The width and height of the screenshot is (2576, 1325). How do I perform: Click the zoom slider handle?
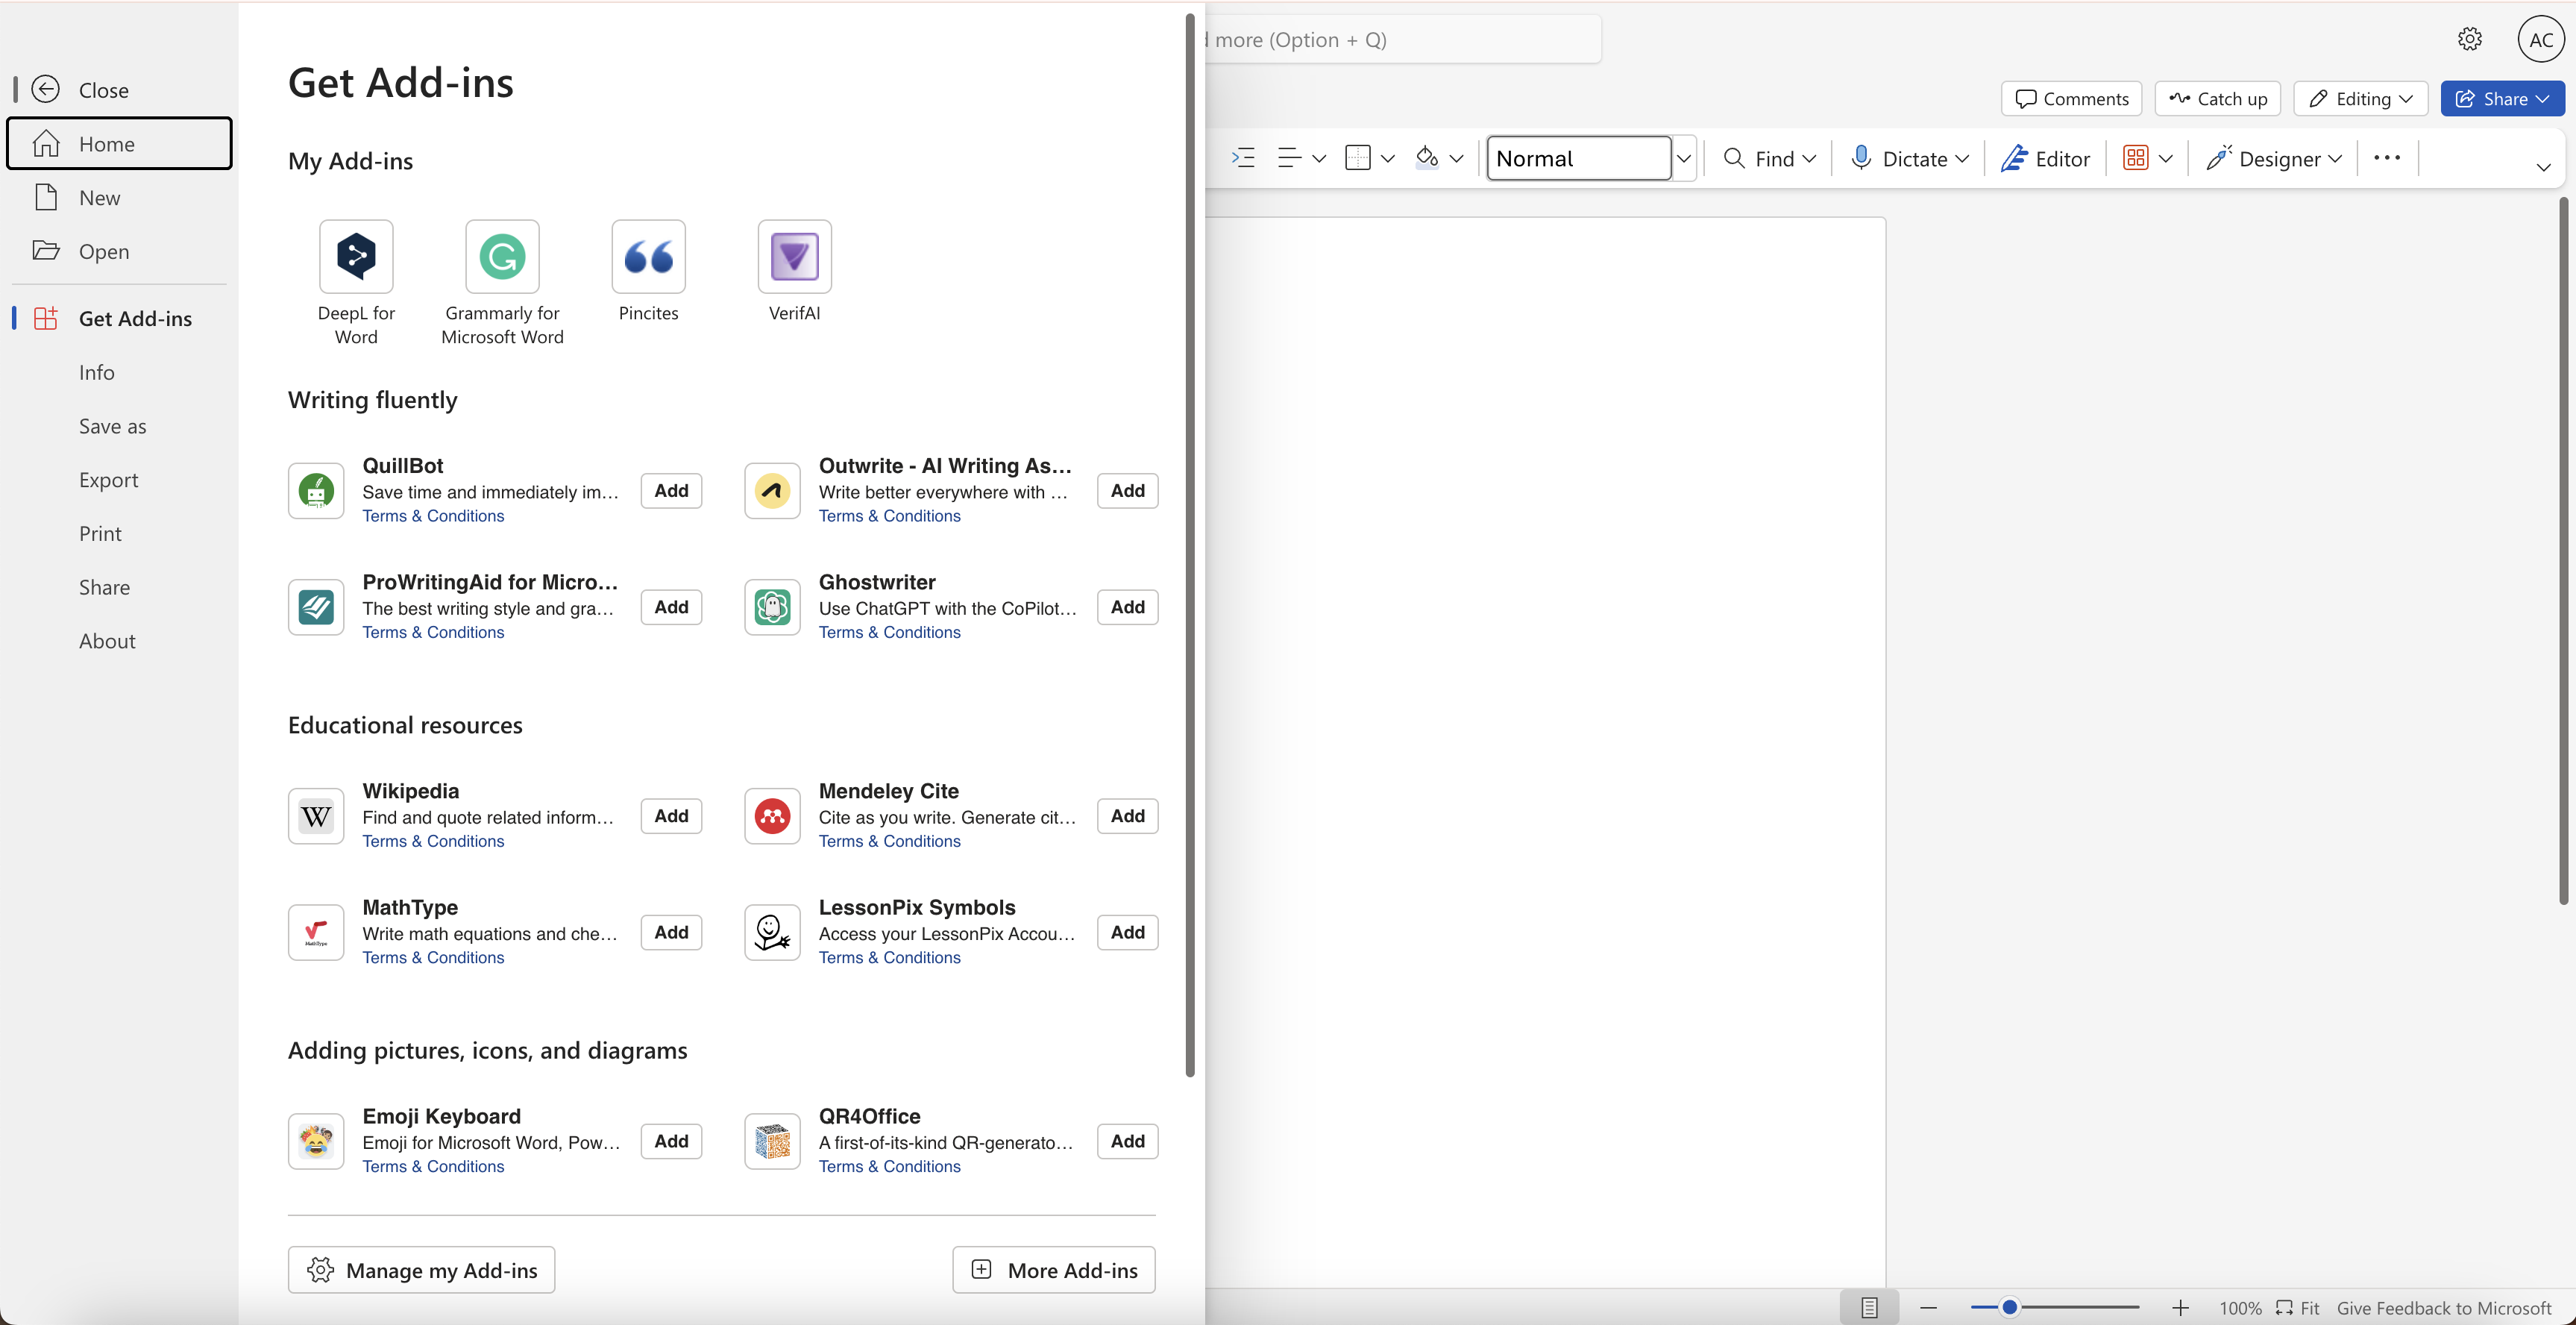[x=2009, y=1308]
